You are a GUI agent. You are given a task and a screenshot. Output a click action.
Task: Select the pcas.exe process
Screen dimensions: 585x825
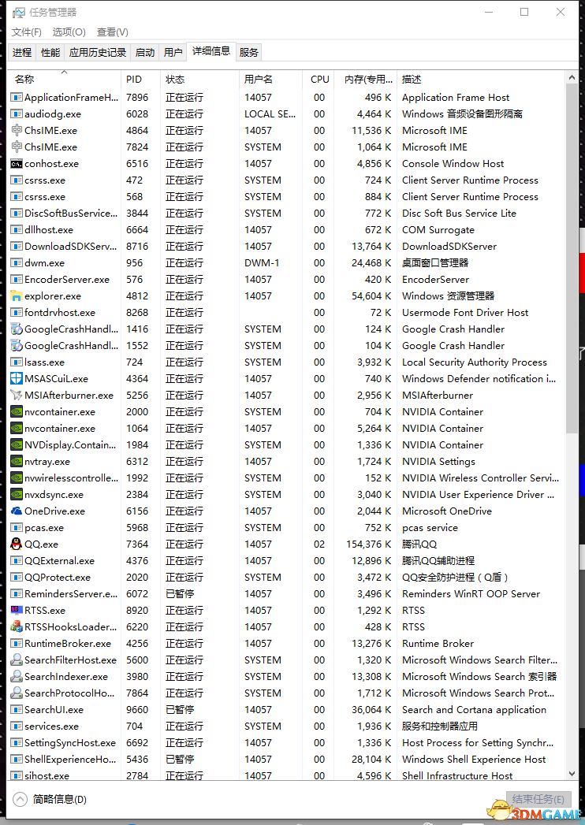[286, 528]
